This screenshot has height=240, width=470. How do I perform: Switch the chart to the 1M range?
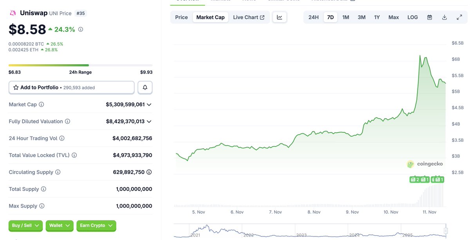345,17
